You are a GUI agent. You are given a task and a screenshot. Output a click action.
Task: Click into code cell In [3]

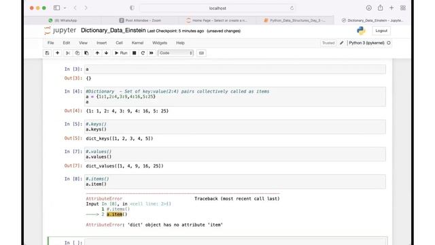point(235,69)
